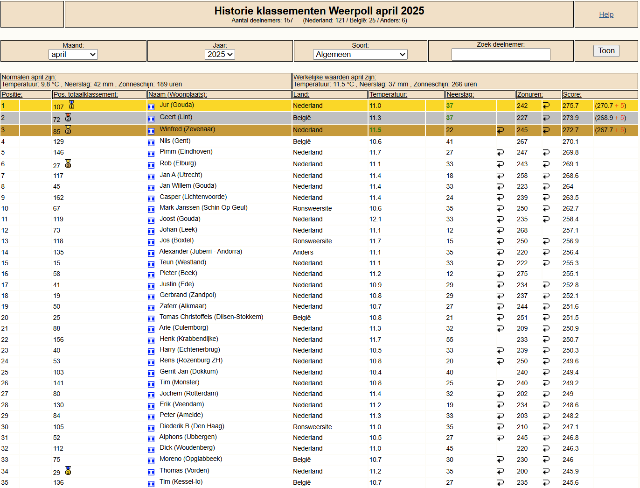Sort by the Temperatuur column header
This screenshot has width=640, height=488.
click(388, 95)
